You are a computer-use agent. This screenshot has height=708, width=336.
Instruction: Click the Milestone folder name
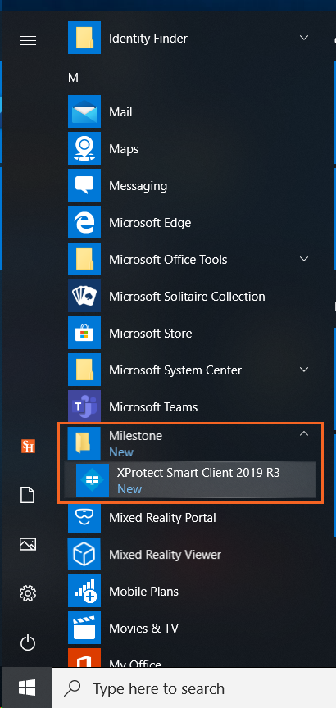135,436
